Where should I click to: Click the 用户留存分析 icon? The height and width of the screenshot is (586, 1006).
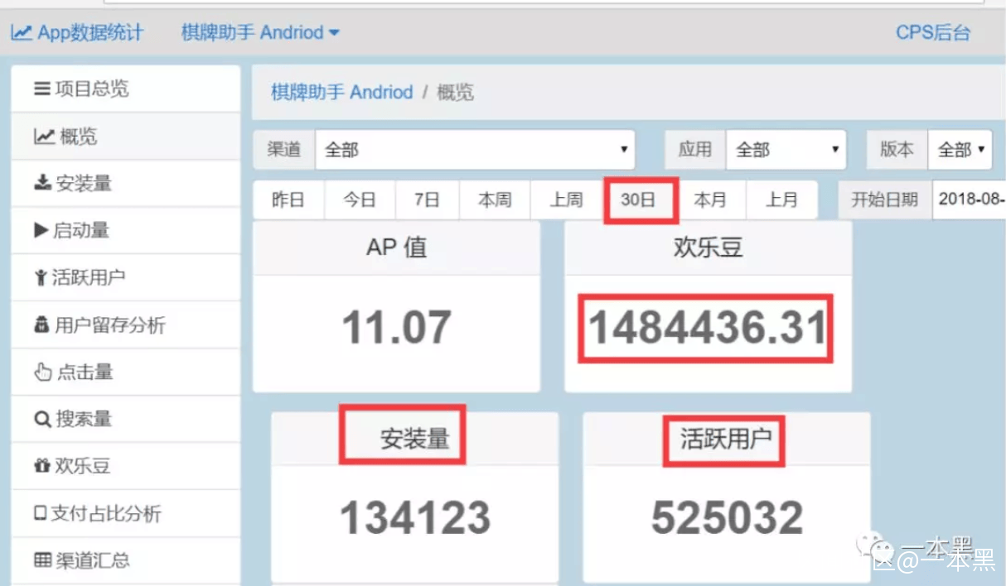click(x=42, y=325)
